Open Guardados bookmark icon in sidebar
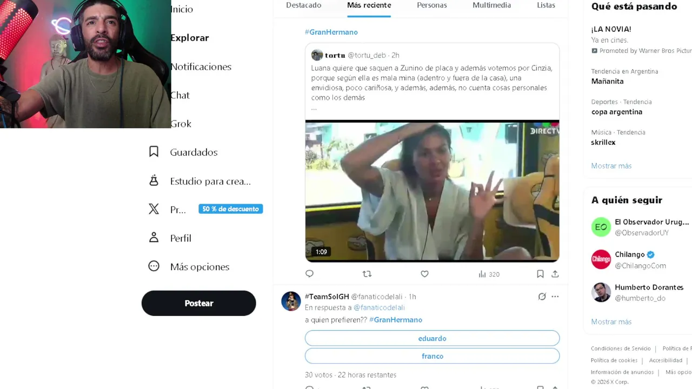 pos(154,152)
